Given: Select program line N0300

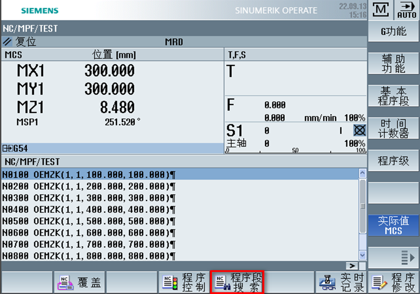Looking at the screenshot, I should pyautogui.click(x=180, y=198).
